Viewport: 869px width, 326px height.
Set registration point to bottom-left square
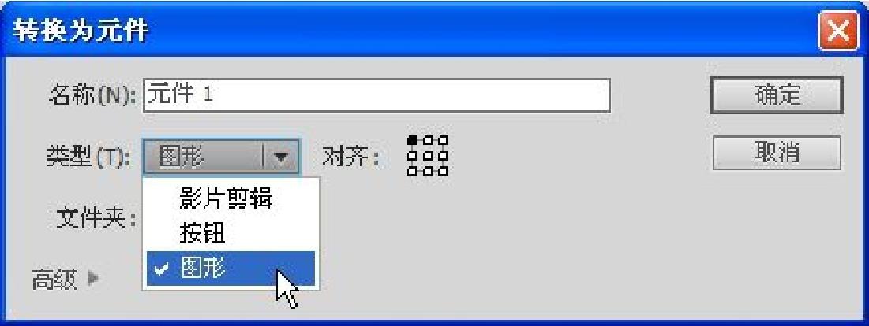tap(412, 171)
